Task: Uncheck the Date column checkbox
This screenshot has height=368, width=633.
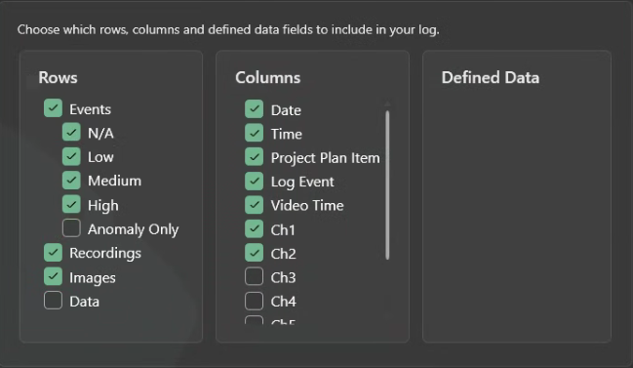Action: tap(254, 109)
